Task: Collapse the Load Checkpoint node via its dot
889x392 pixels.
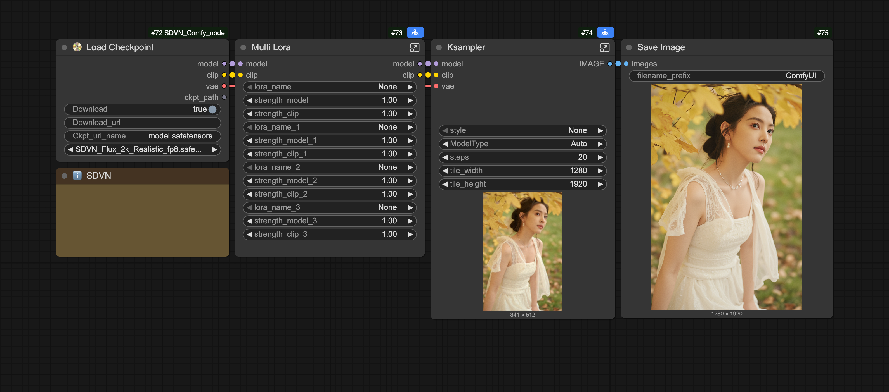Action: coord(64,47)
